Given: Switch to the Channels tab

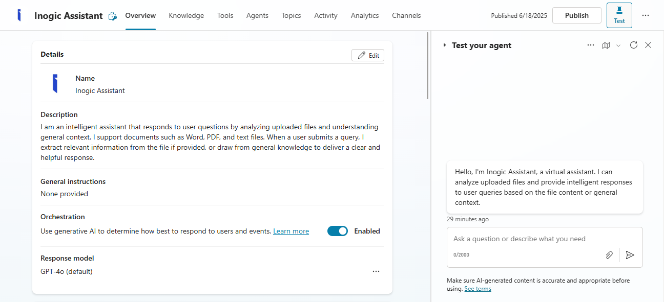Looking at the screenshot, I should pos(406,15).
